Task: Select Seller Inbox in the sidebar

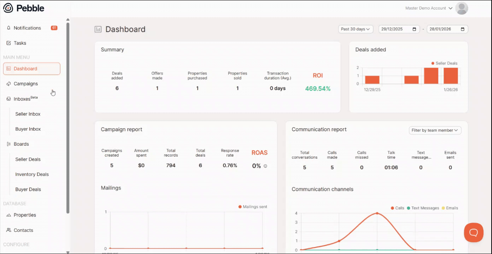Action: point(28,114)
